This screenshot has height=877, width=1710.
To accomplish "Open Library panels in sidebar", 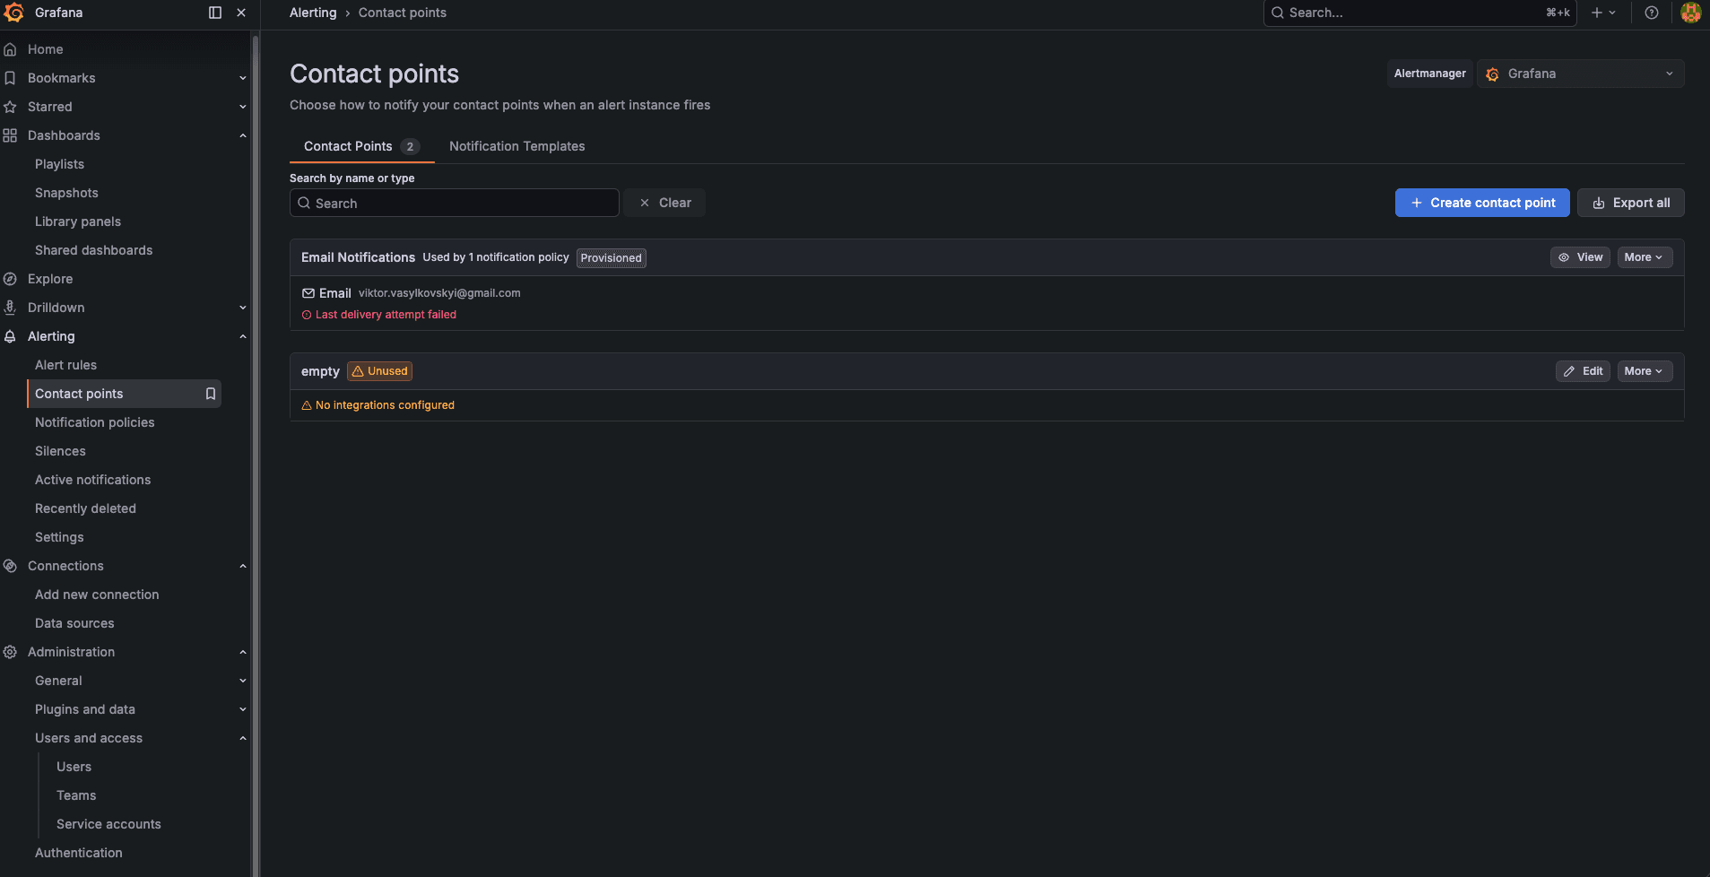I will tap(78, 221).
